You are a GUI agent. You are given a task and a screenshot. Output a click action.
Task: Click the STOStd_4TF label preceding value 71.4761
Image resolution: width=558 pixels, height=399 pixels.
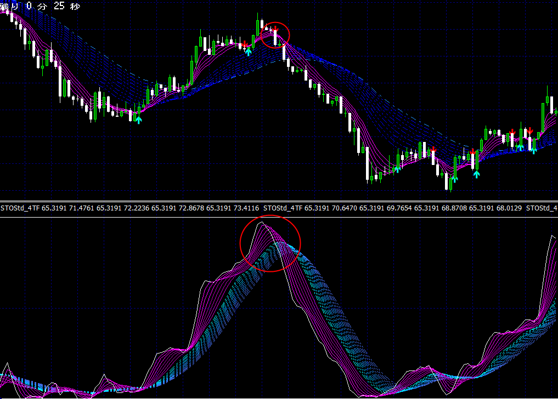pyautogui.click(x=20, y=208)
